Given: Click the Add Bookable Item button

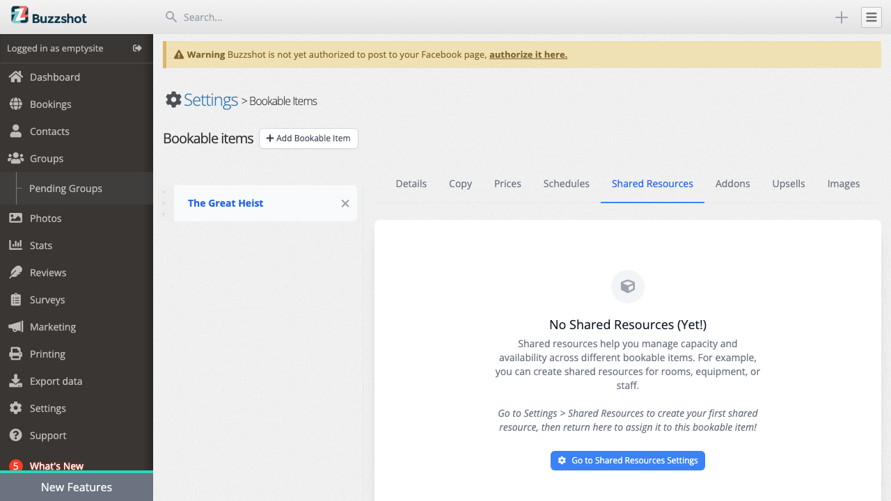Looking at the screenshot, I should 308,138.
